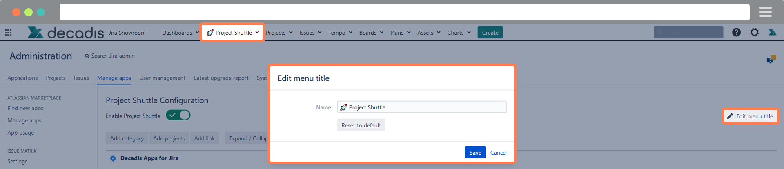Click Save in Edit menu title dialog

point(475,152)
